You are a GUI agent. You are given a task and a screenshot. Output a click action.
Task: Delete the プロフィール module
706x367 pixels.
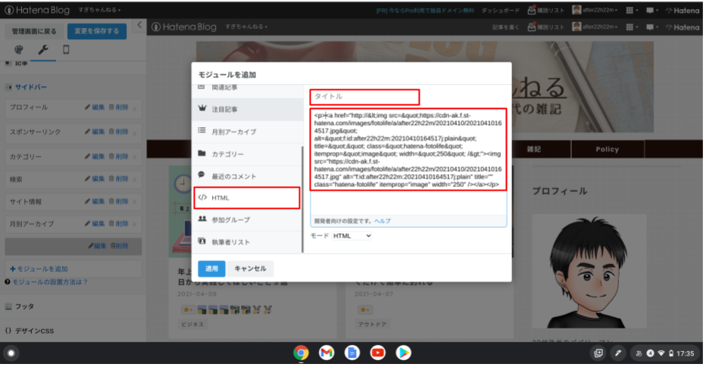click(118, 107)
